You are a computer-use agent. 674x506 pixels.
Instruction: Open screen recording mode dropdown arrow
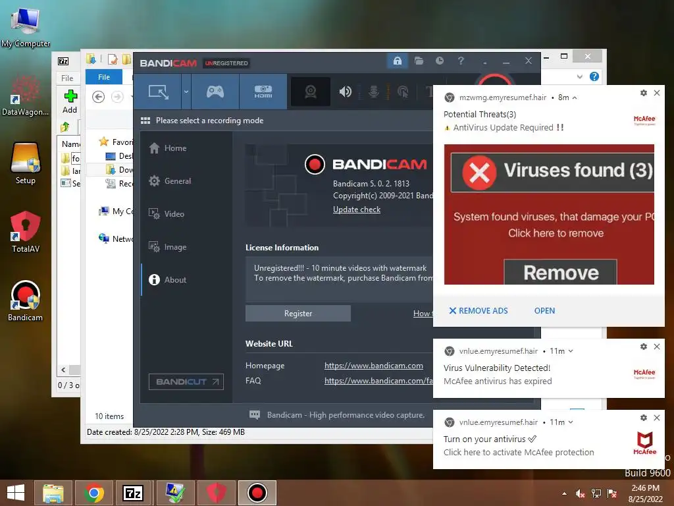tap(186, 92)
